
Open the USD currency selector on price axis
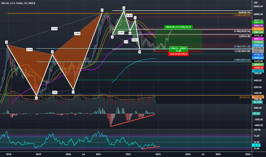(255, 3)
